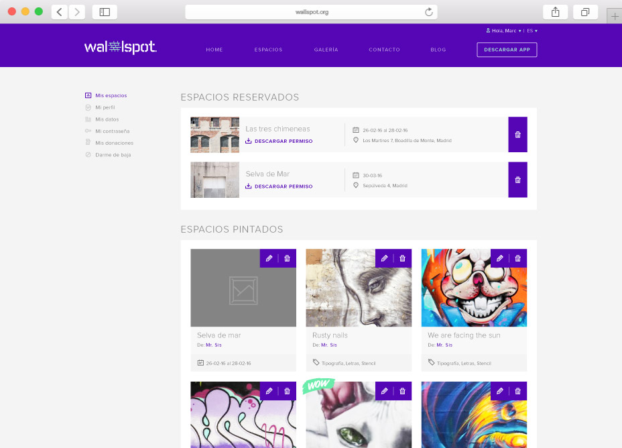Edit the We are facing the sun artwork
Image resolution: width=622 pixels, height=448 pixels.
coord(499,258)
